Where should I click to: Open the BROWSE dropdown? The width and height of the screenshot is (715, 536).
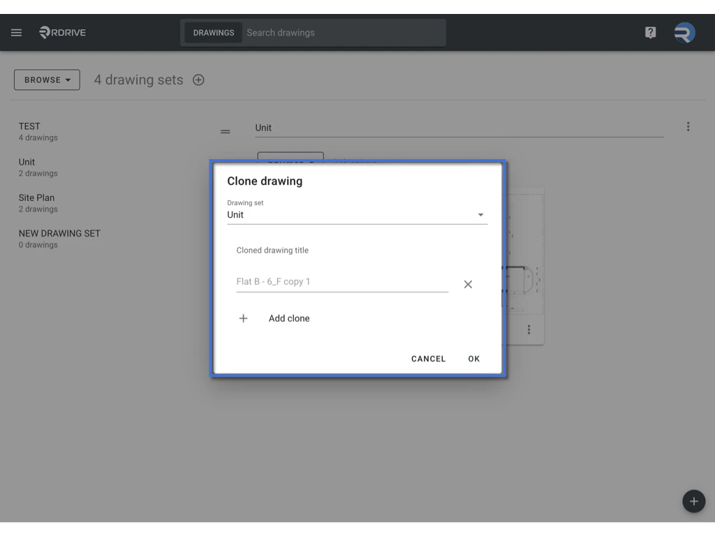pyautogui.click(x=47, y=80)
